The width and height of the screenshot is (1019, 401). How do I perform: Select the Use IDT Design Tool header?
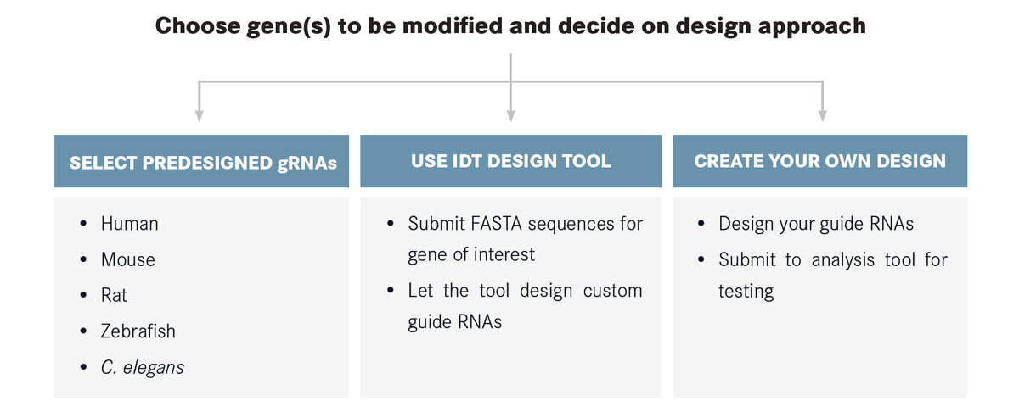pos(510,161)
